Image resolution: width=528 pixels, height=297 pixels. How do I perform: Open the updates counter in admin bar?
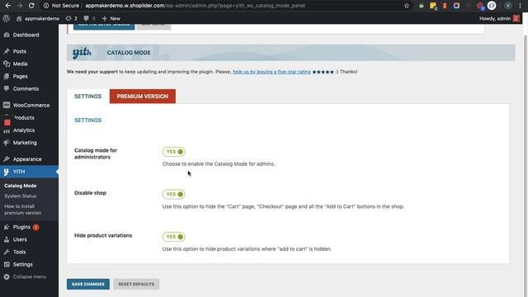72,18
